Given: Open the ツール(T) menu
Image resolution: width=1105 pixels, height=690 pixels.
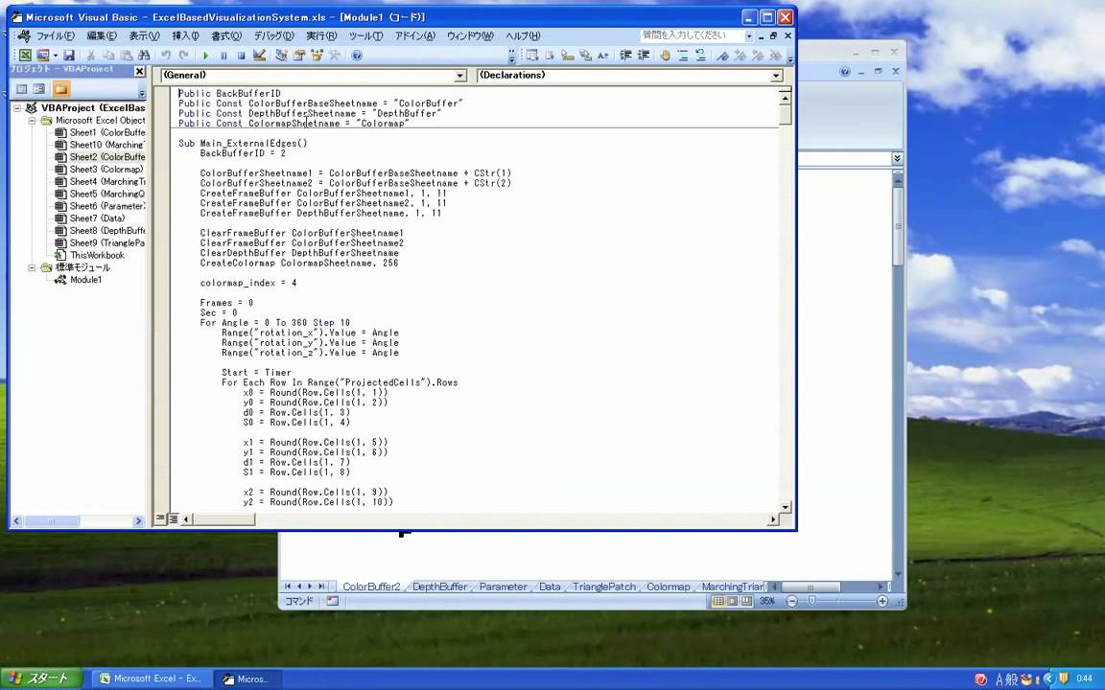Looking at the screenshot, I should click(x=365, y=35).
